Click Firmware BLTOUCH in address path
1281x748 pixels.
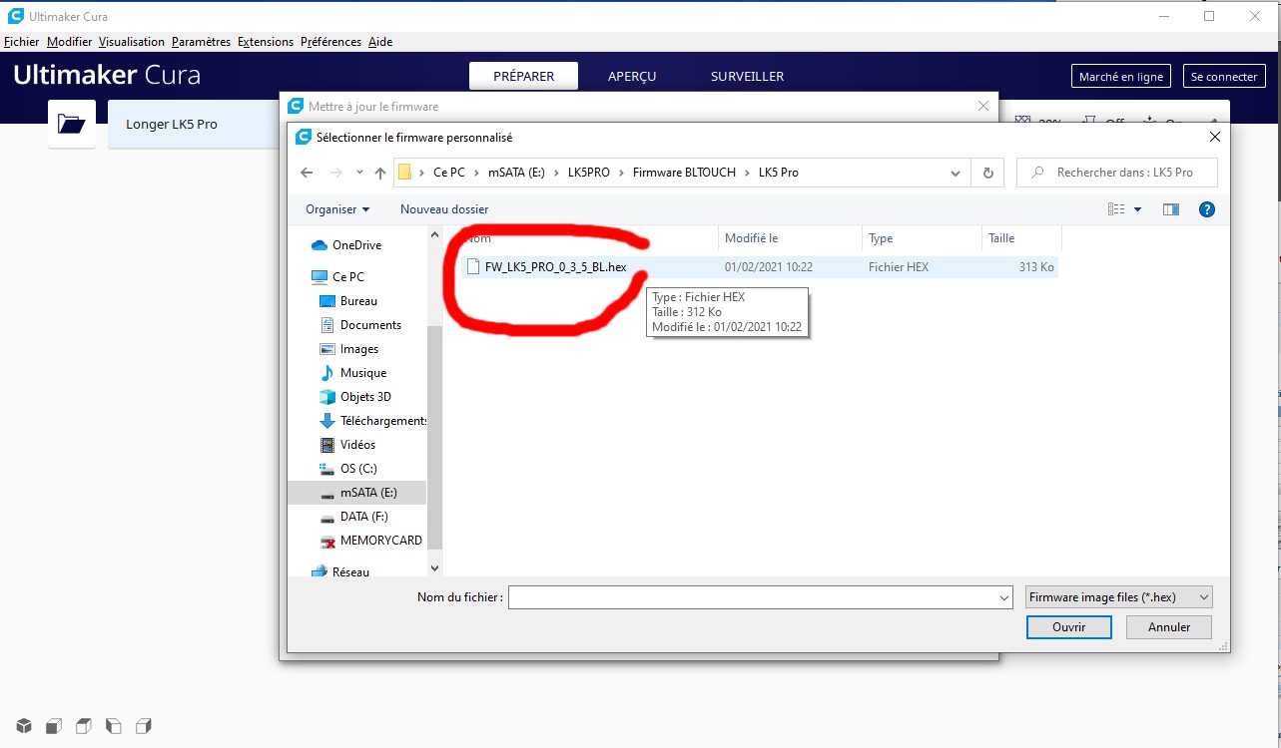pyautogui.click(x=684, y=173)
